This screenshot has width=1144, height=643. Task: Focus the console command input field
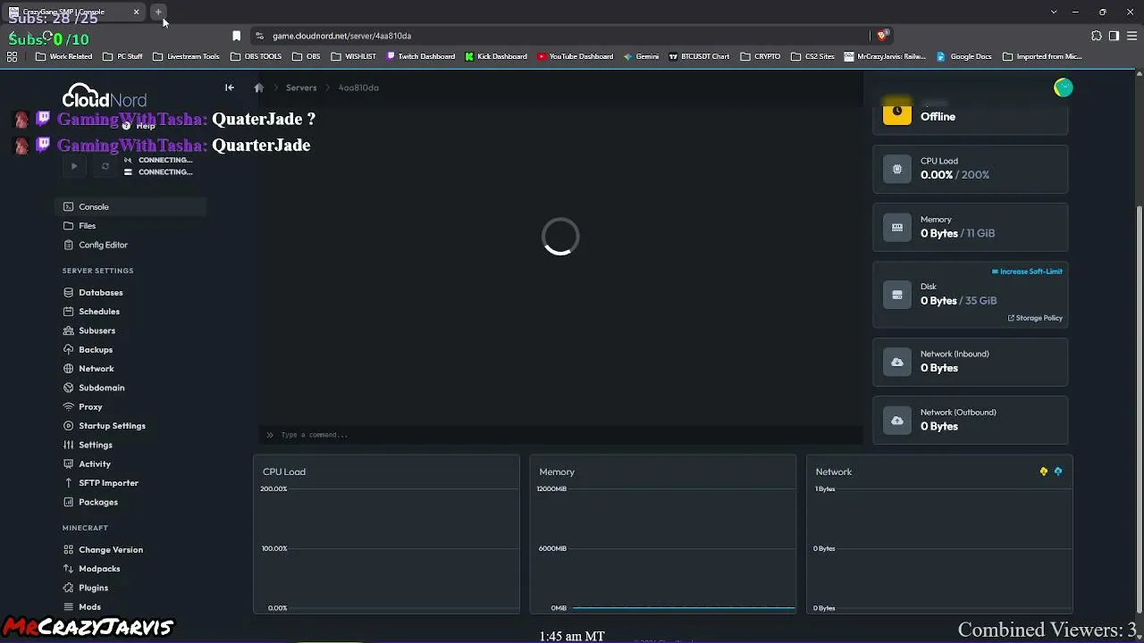point(560,435)
